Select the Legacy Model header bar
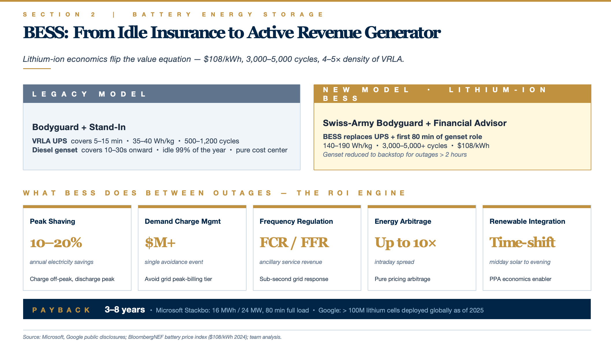Viewport: 611px width, 344px height. (x=162, y=94)
